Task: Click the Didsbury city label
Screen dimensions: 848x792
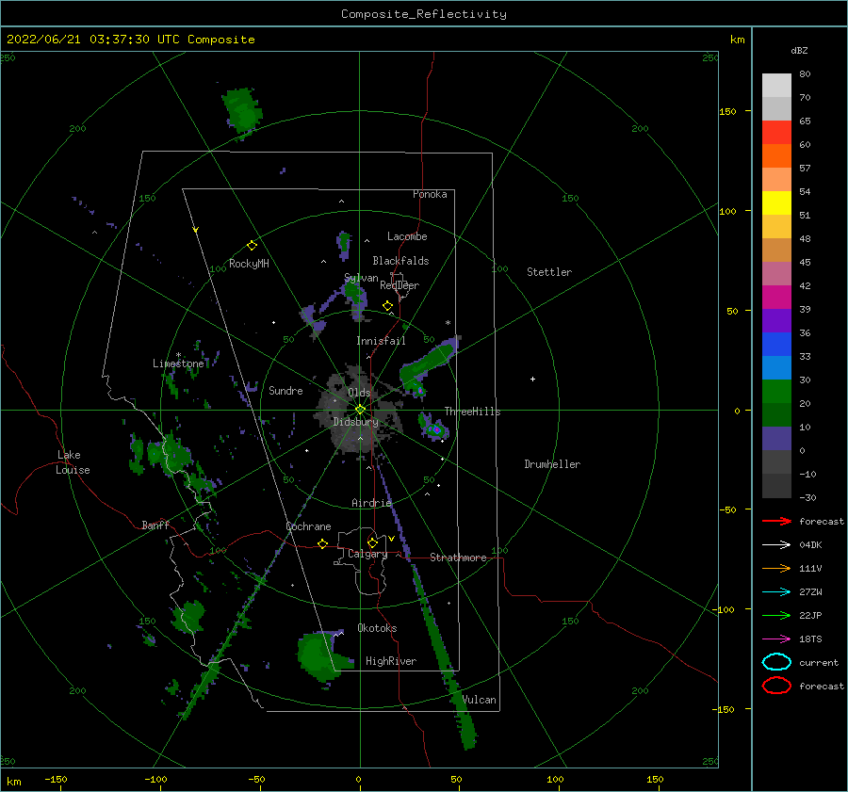Action: click(x=355, y=422)
